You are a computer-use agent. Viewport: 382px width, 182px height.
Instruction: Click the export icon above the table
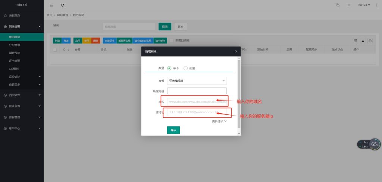click(x=363, y=40)
